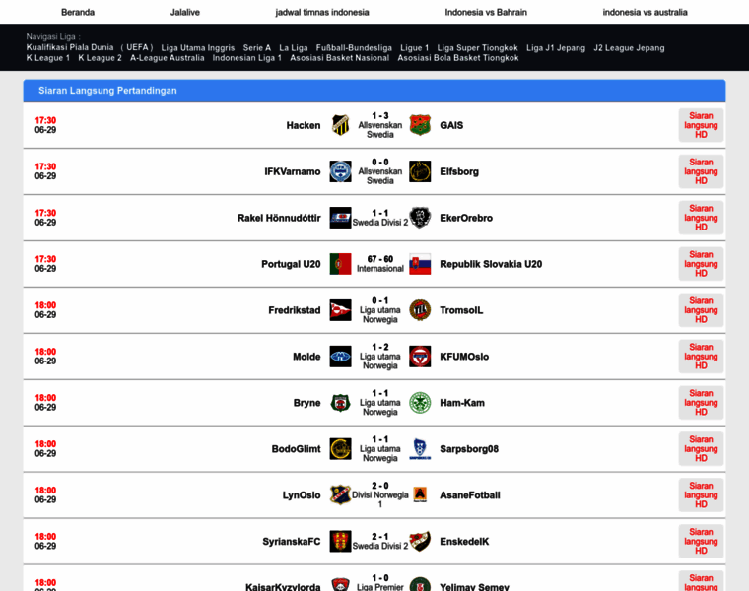Click the Elfsborg team logo
Screen dimensions: 749x591
click(420, 171)
